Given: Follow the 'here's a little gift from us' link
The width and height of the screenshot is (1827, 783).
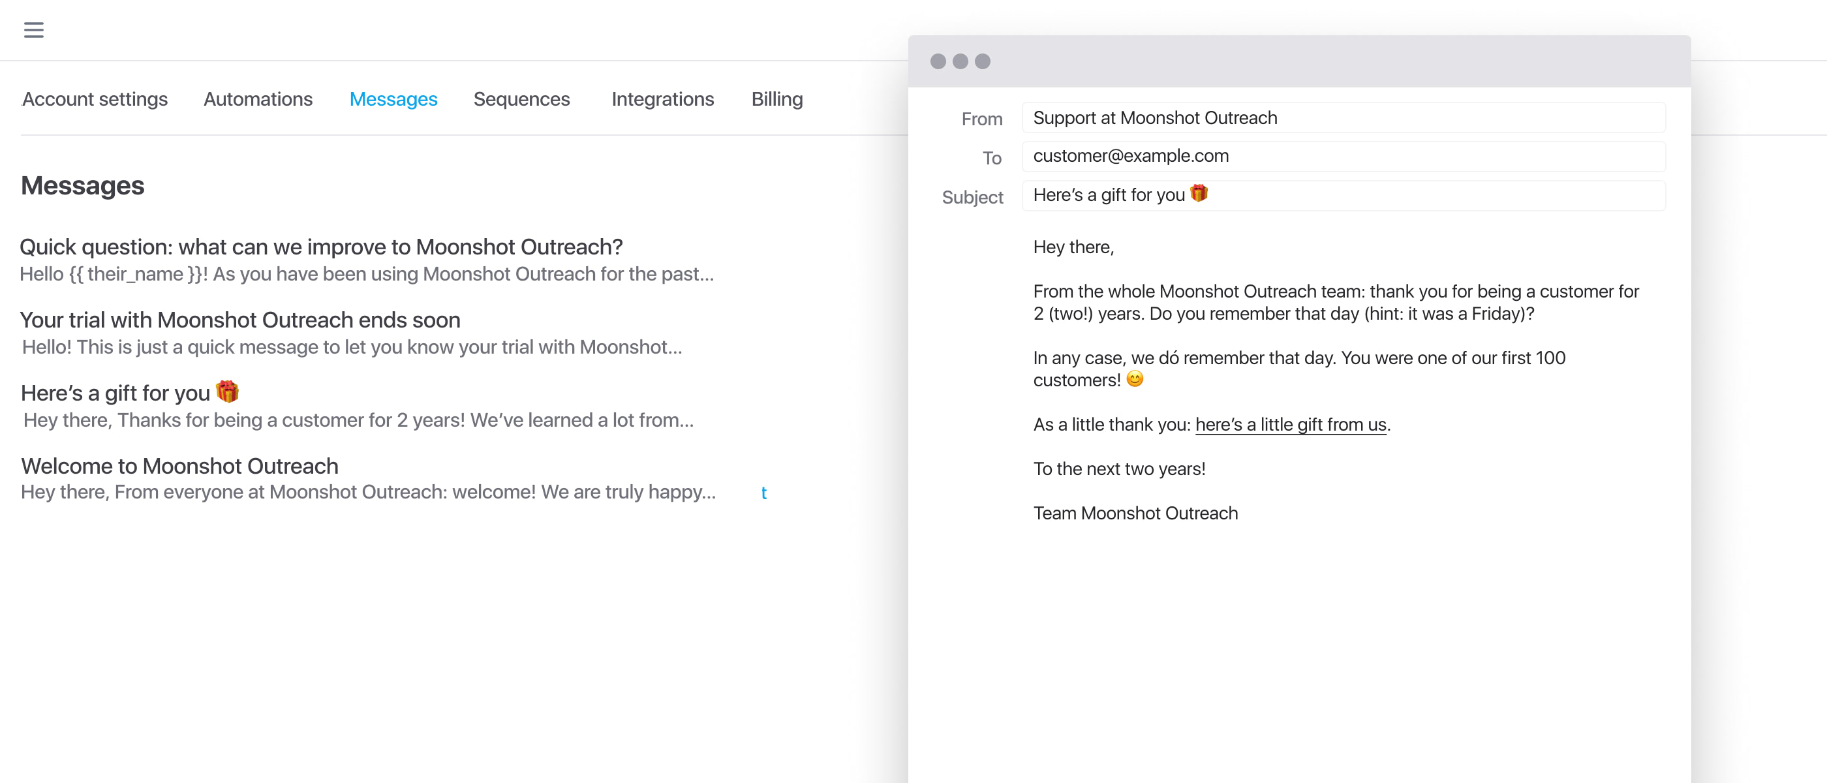Looking at the screenshot, I should click(1290, 424).
